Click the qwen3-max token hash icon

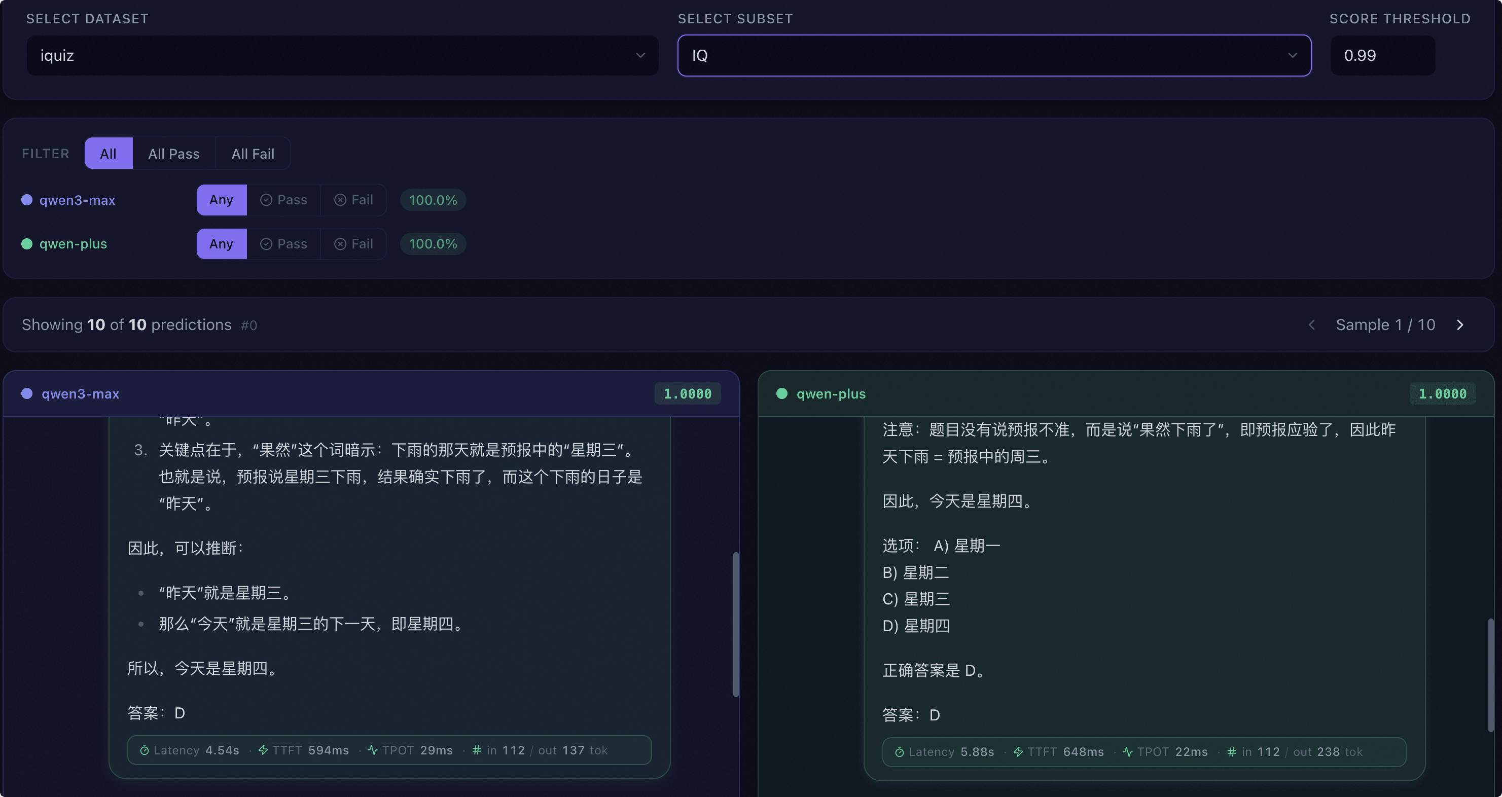tap(476, 750)
